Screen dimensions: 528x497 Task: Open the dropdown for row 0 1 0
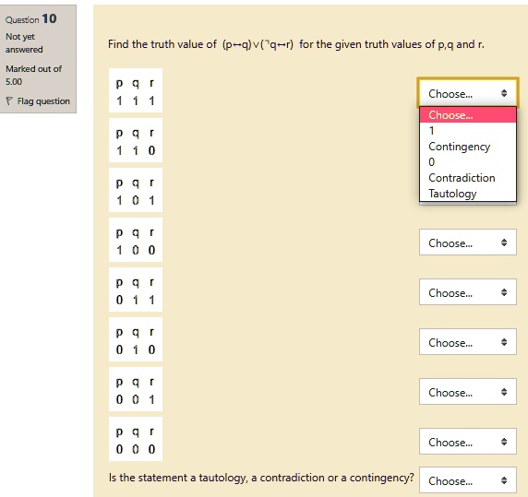[x=467, y=342]
